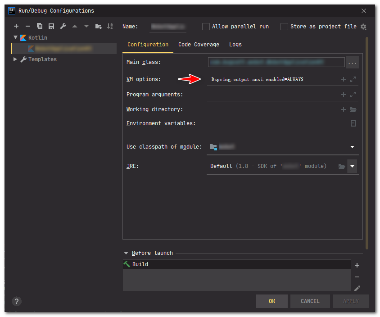Open the Environment variables editor icon

point(353,123)
